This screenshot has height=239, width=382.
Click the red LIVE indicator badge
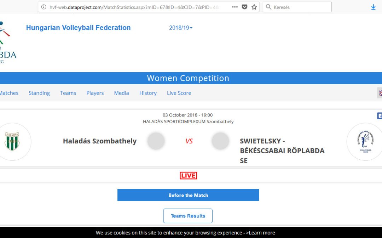point(188,176)
